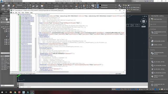Open the annotation scale dropdown in status bar
The height and width of the screenshot is (94, 168).
(144, 89)
